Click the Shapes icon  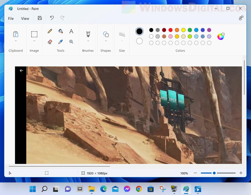pyautogui.click(x=106, y=34)
